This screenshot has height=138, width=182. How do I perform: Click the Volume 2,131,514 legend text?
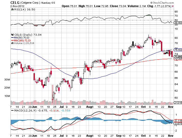(x=24, y=43)
